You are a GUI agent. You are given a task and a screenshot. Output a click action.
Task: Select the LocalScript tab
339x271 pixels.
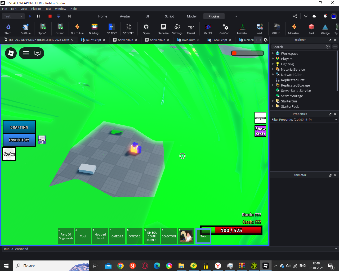tap(220, 40)
